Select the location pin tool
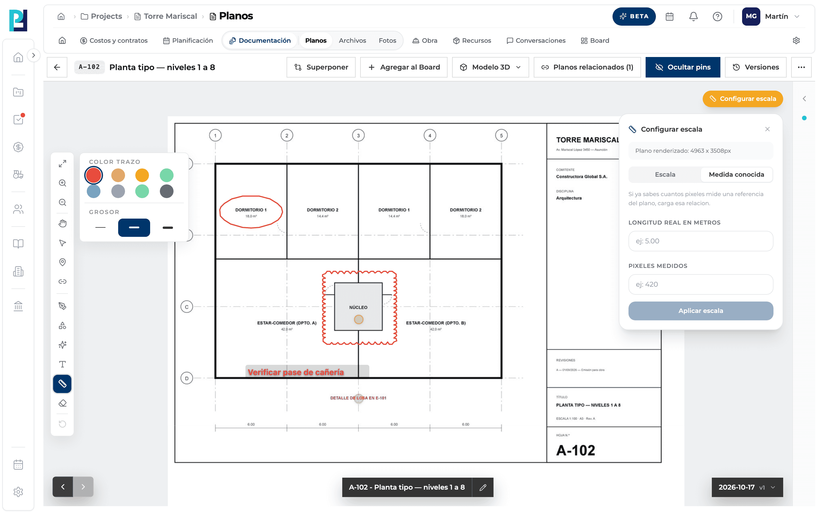 point(62,262)
